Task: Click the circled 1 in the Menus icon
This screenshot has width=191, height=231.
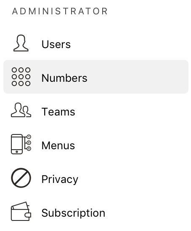Action: click(29, 137)
